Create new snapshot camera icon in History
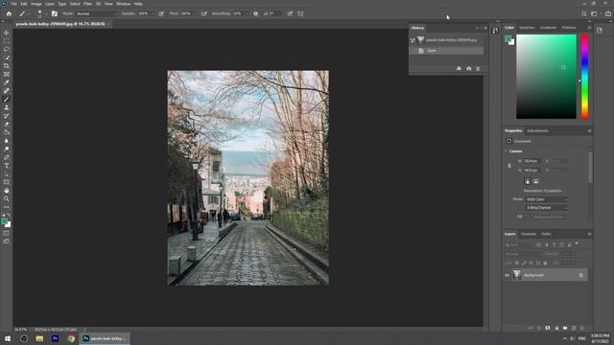Screen dimensions: 614x345 coord(469,68)
